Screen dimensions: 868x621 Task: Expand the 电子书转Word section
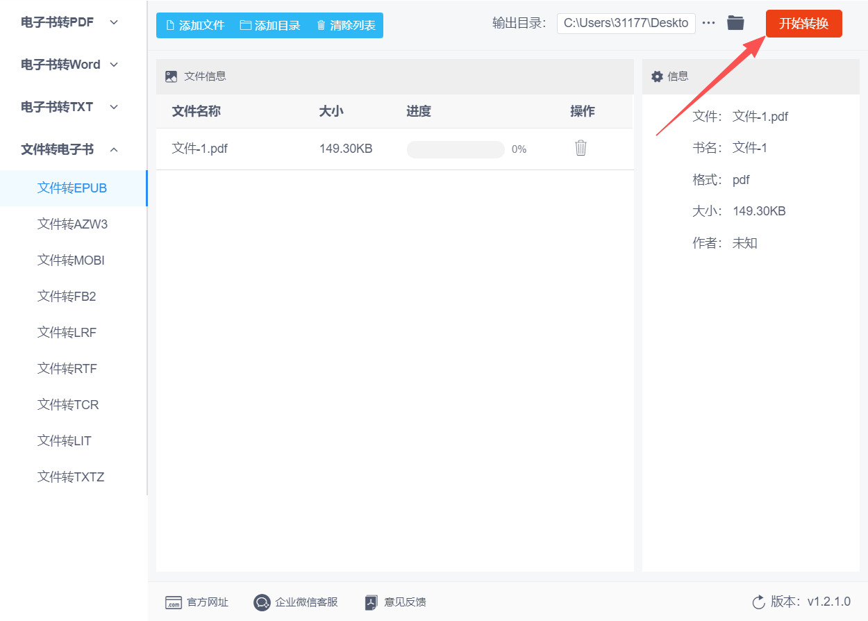coord(69,65)
